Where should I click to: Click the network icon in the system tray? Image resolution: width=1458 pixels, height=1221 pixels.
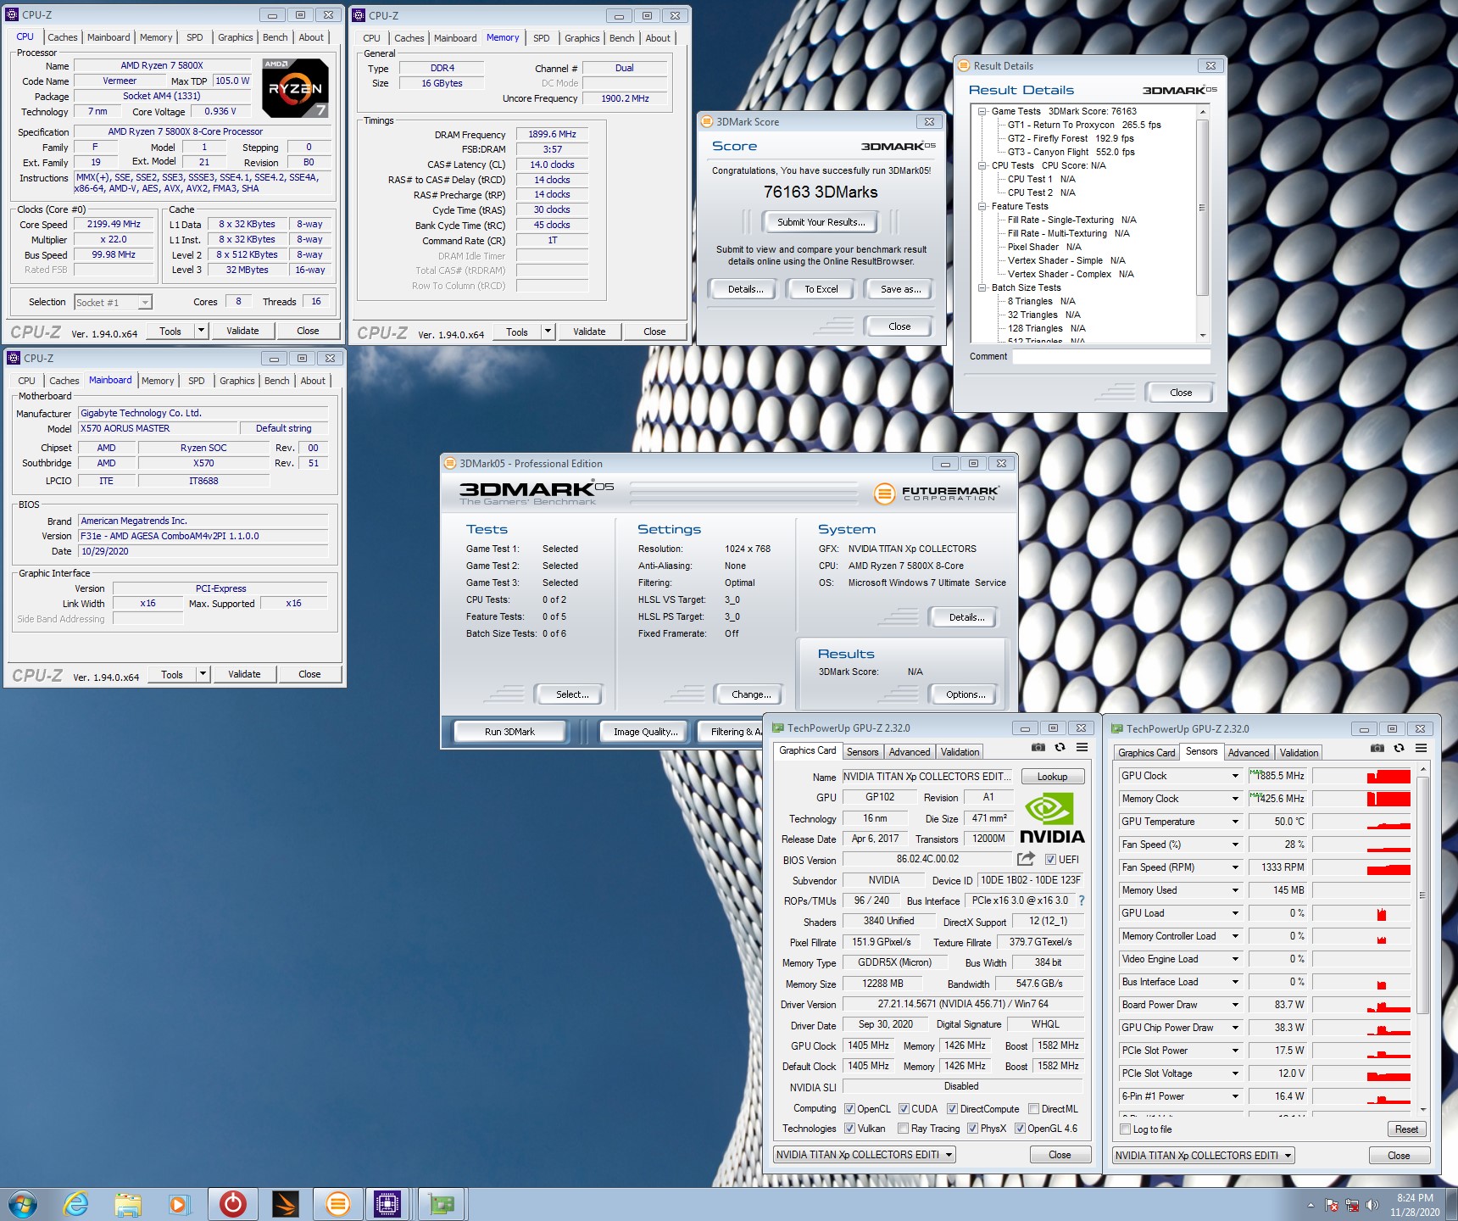click(x=1352, y=1205)
